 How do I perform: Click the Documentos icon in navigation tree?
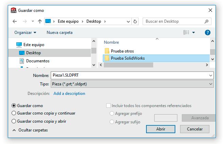22,61
